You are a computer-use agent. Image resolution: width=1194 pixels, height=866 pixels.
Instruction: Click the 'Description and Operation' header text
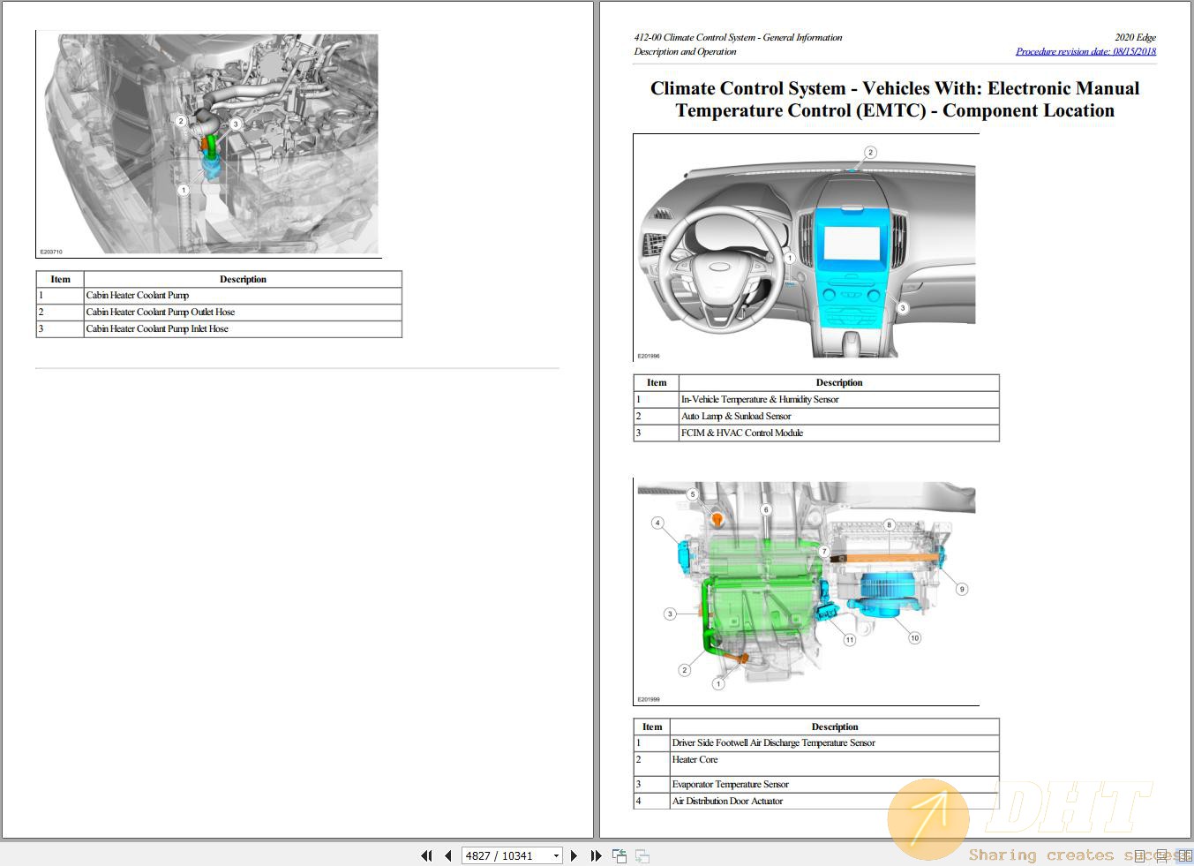pos(685,51)
